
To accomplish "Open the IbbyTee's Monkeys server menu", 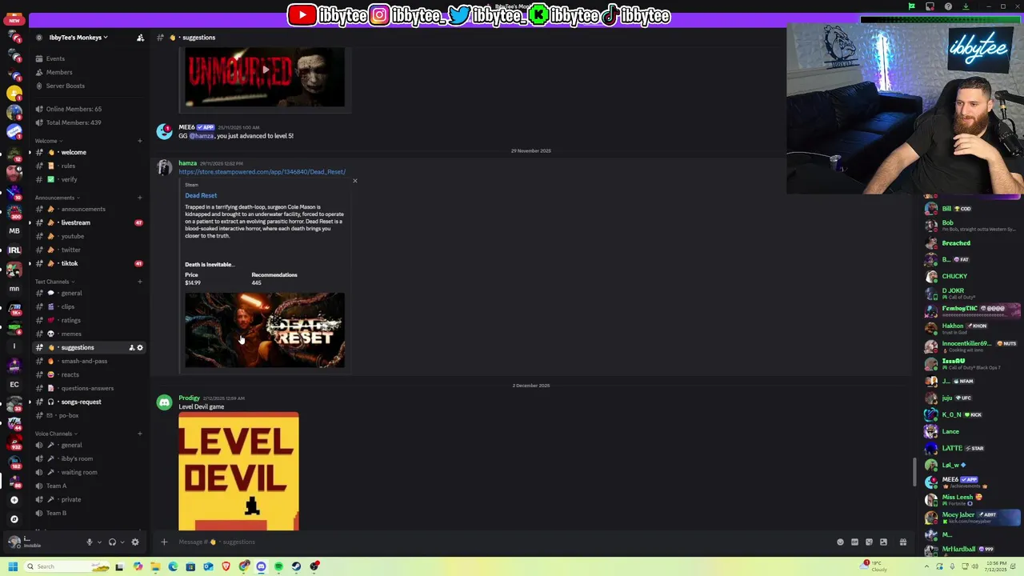I will click(x=78, y=38).
